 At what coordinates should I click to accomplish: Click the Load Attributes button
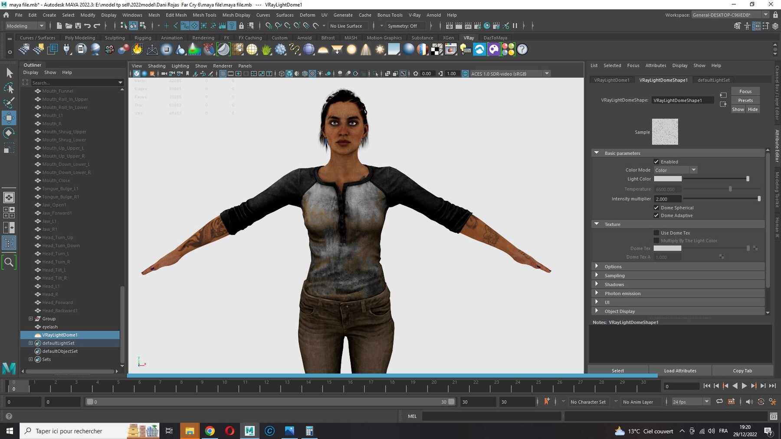point(680,371)
